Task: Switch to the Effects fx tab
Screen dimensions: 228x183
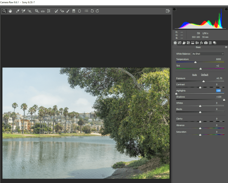Action: click(x=201, y=43)
